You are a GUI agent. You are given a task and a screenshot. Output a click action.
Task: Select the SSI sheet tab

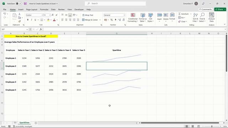[15, 123]
